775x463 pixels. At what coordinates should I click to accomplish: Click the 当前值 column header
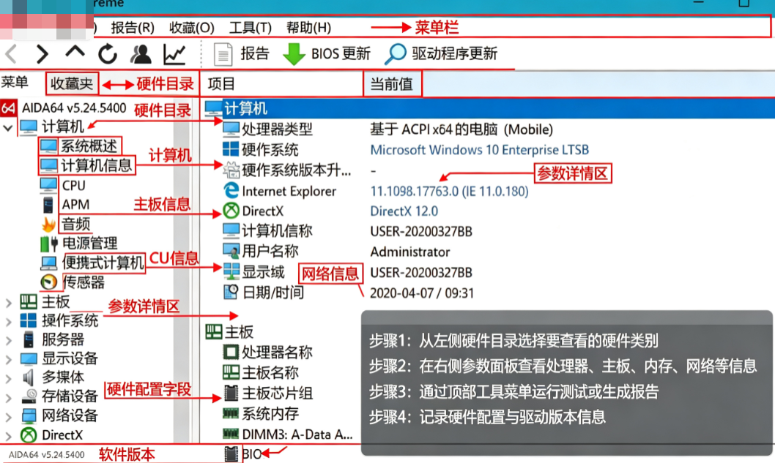click(391, 84)
